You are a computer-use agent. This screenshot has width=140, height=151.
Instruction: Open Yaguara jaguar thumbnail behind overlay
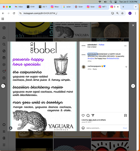tap(72, 30)
